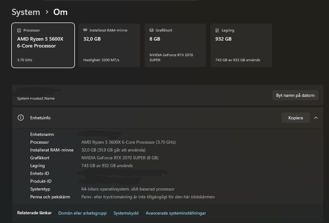The width and height of the screenshot is (329, 223).
Task: Click the Enhetsinfo info circle icon
Action: (21, 118)
